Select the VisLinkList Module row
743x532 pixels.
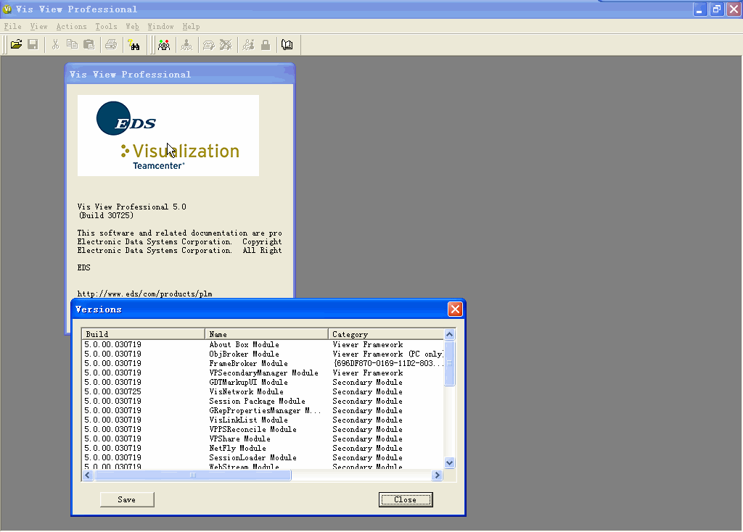263,420
